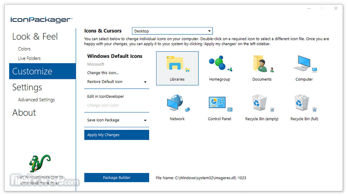Click Edit in IconDeveloper
This screenshot has width=348, height=196.
(x=105, y=96)
